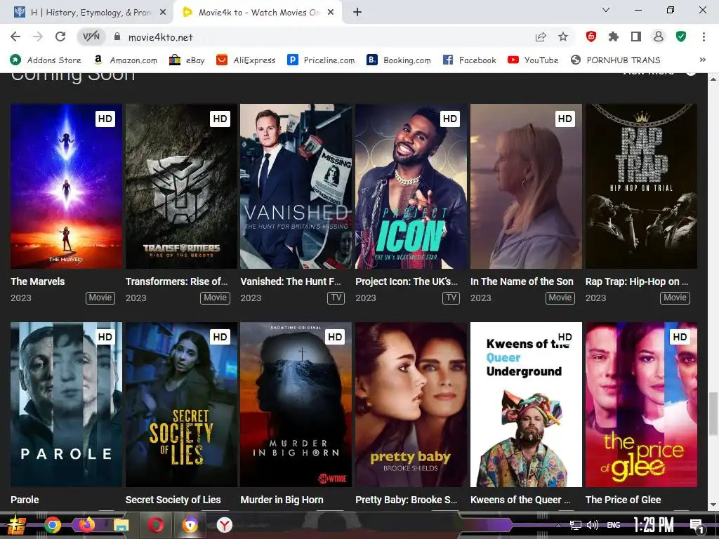This screenshot has height=539, width=719.
Task: Open the Murder in Big Horn poster
Action: [296, 404]
